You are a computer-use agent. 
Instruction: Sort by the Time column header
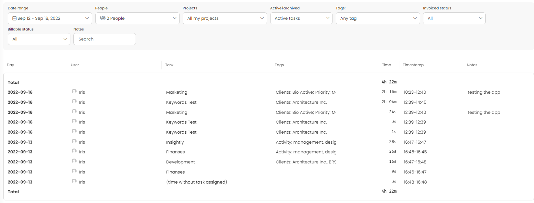386,65
